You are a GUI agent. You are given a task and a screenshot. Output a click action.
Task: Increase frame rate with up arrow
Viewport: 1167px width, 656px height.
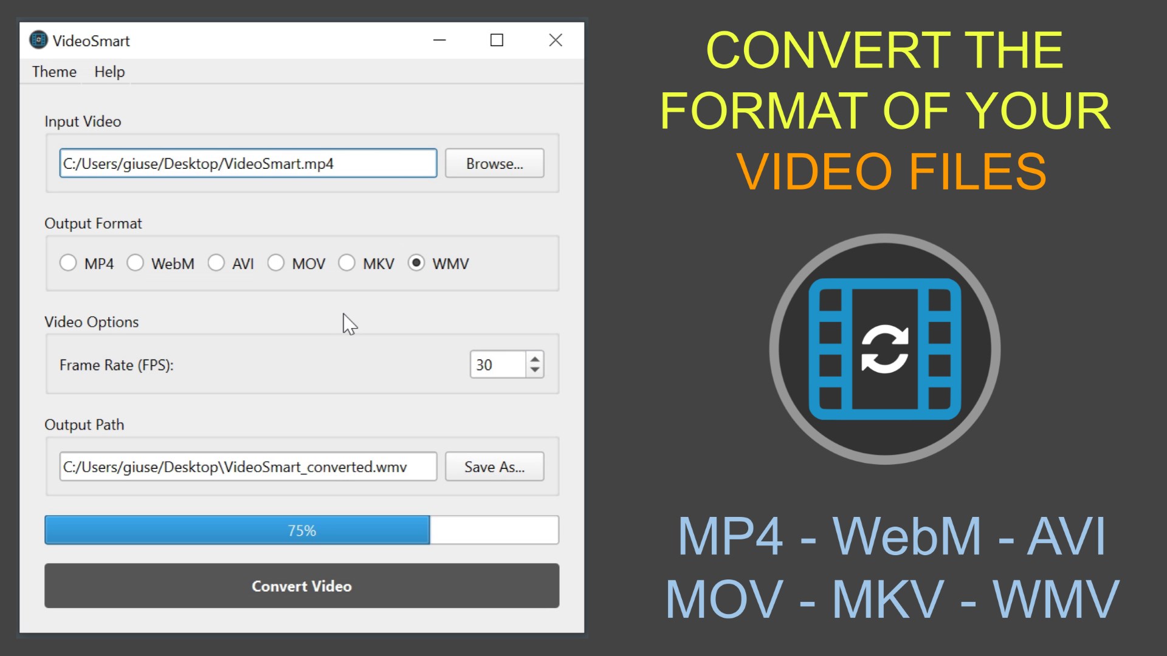click(535, 359)
